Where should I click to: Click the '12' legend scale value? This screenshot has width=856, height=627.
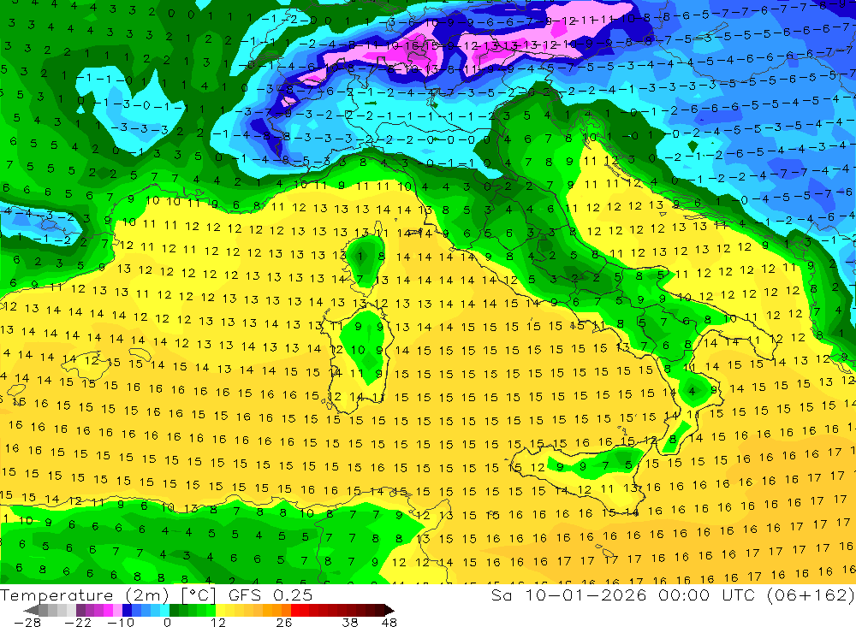(x=217, y=623)
